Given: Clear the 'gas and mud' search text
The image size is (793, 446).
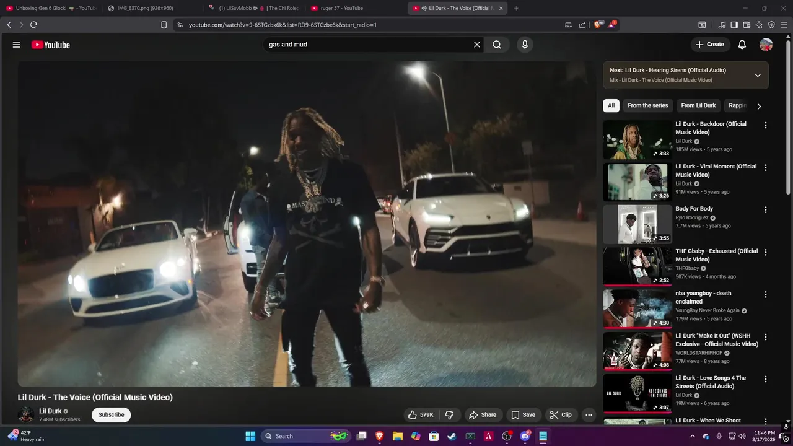Looking at the screenshot, I should point(477,45).
